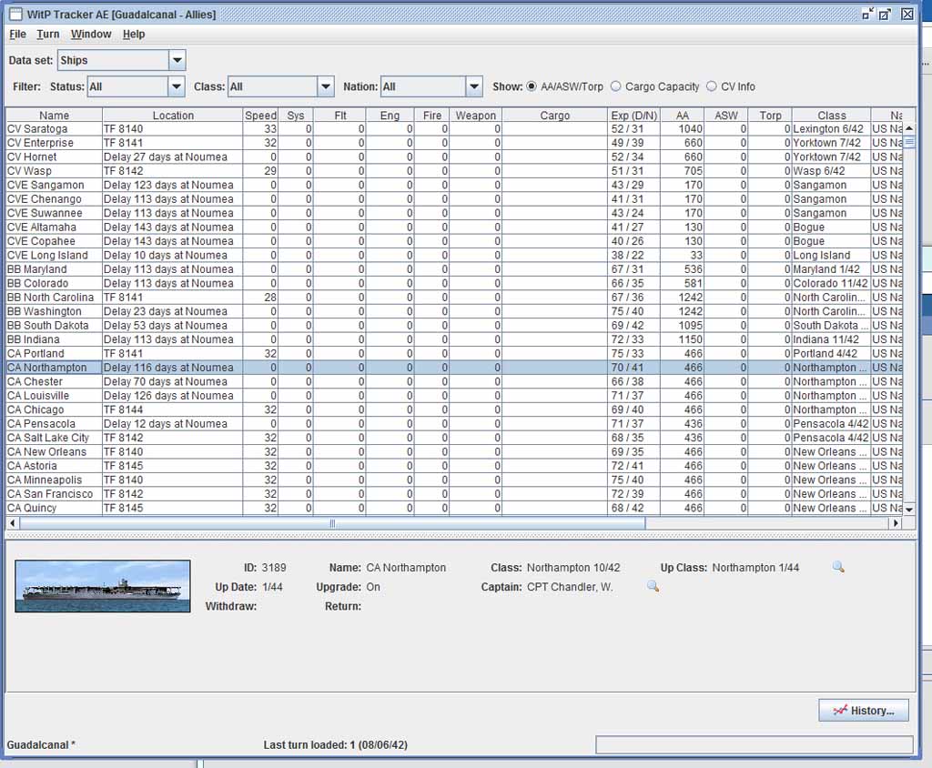Viewport: 932px width, 768px height.
Task: Sort by the AA column header
Action: coord(682,116)
